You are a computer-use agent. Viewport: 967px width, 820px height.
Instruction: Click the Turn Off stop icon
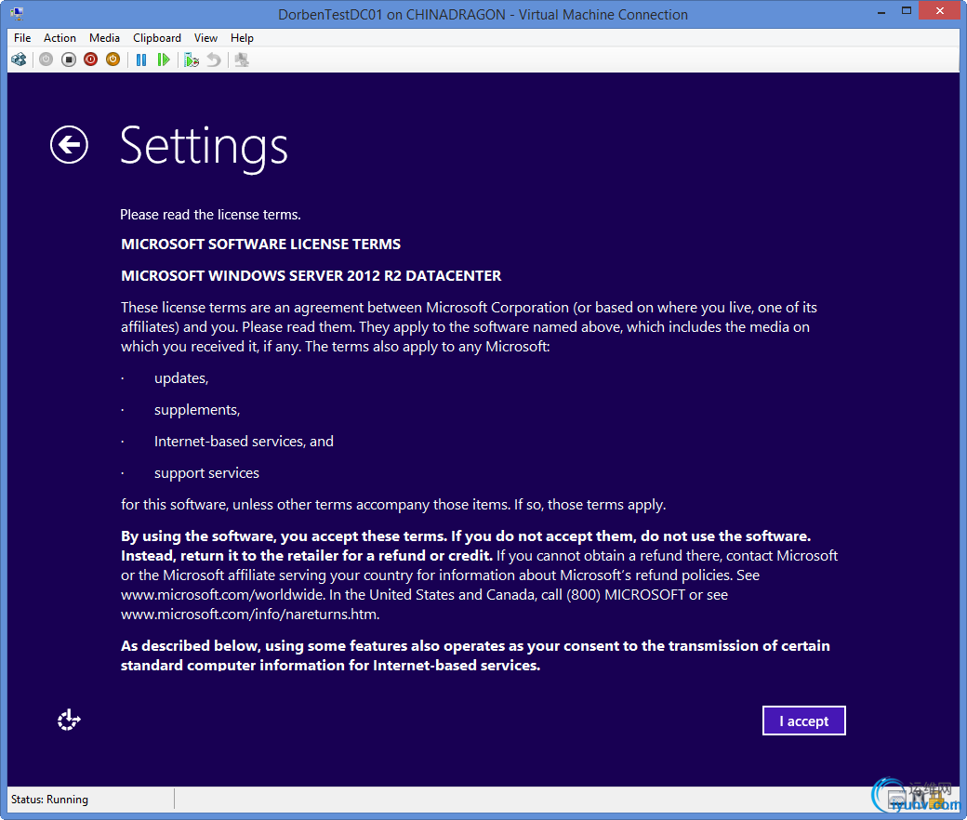[x=69, y=60]
